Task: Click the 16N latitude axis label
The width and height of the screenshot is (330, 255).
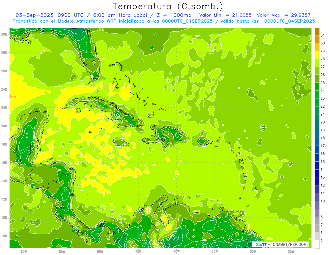Action: 4,163
